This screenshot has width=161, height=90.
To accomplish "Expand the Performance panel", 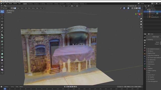I will coord(151,64).
